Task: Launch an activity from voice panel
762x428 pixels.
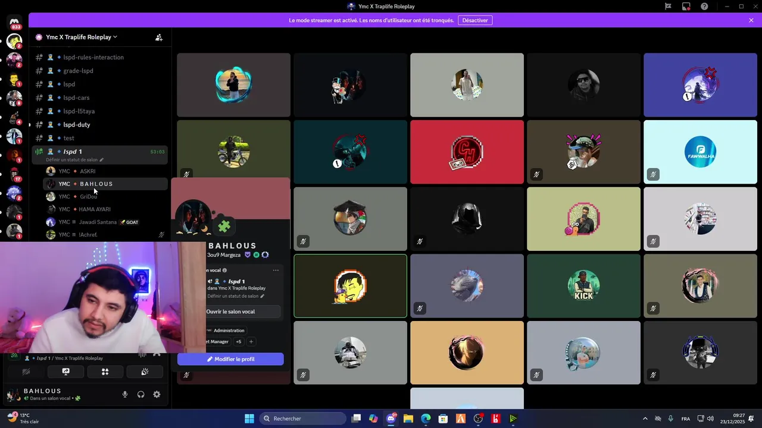Action: pyautogui.click(x=105, y=372)
